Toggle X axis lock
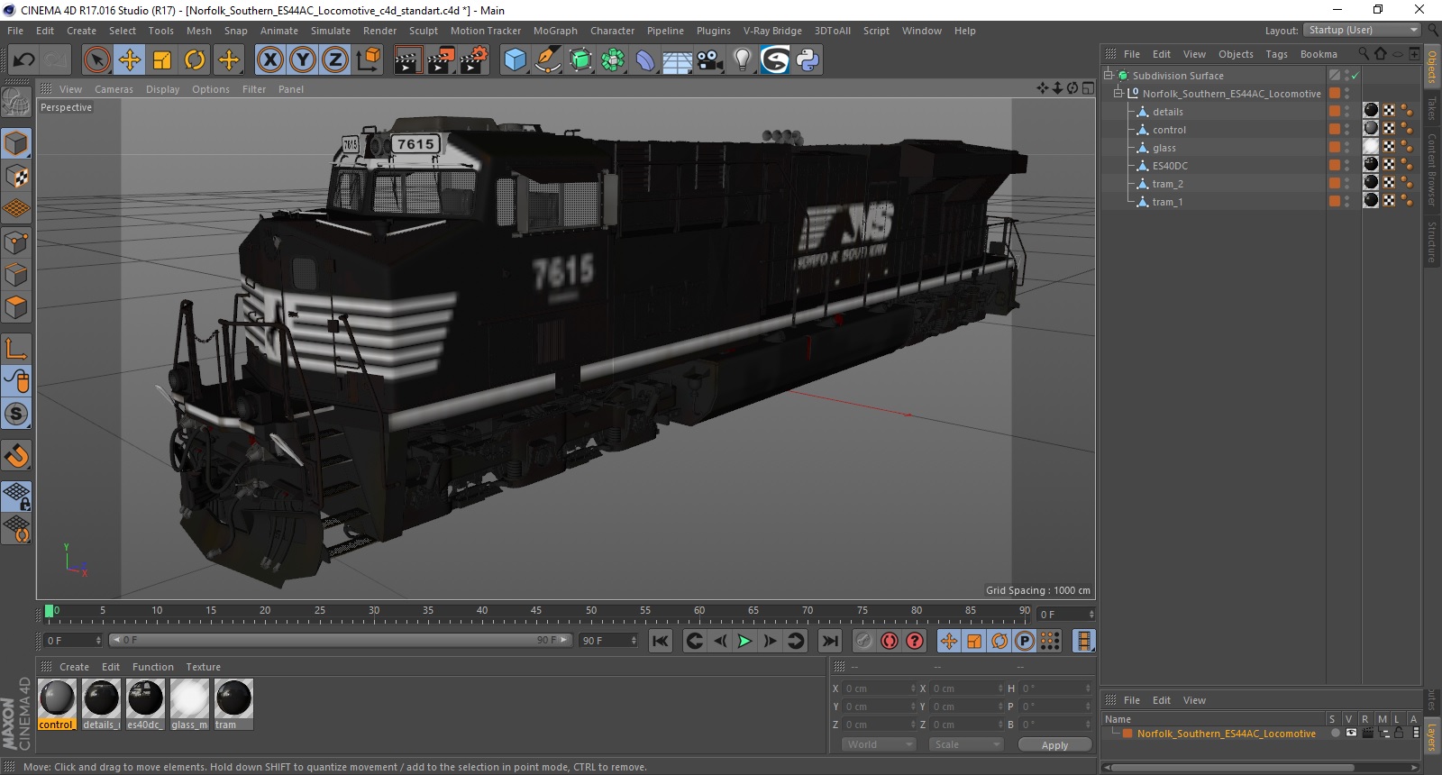Screen dimensions: 1442x775 point(269,60)
